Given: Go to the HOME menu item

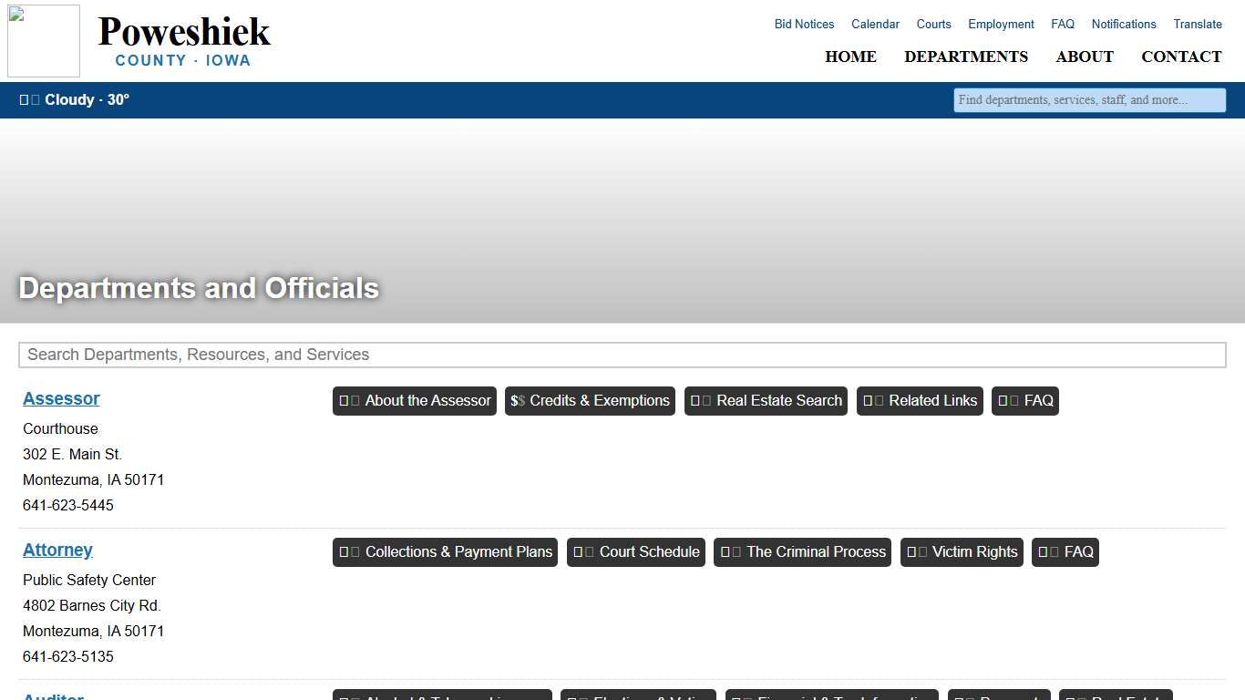Looking at the screenshot, I should 850,57.
